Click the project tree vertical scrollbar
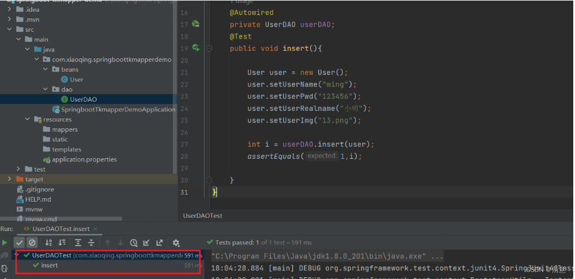Viewport: 575px width, 279px height. pos(175,87)
